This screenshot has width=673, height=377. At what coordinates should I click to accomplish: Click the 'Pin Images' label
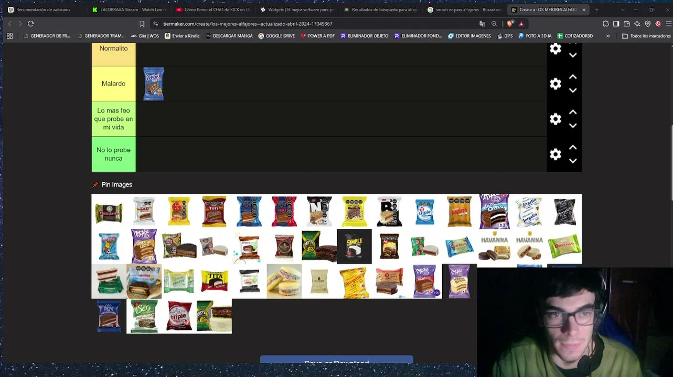pos(116,185)
